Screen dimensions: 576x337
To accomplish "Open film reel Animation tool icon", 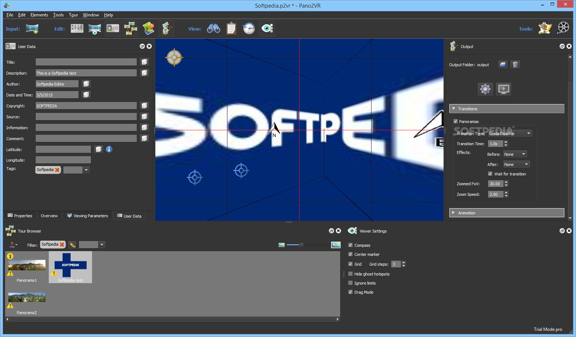I will pos(563,28).
